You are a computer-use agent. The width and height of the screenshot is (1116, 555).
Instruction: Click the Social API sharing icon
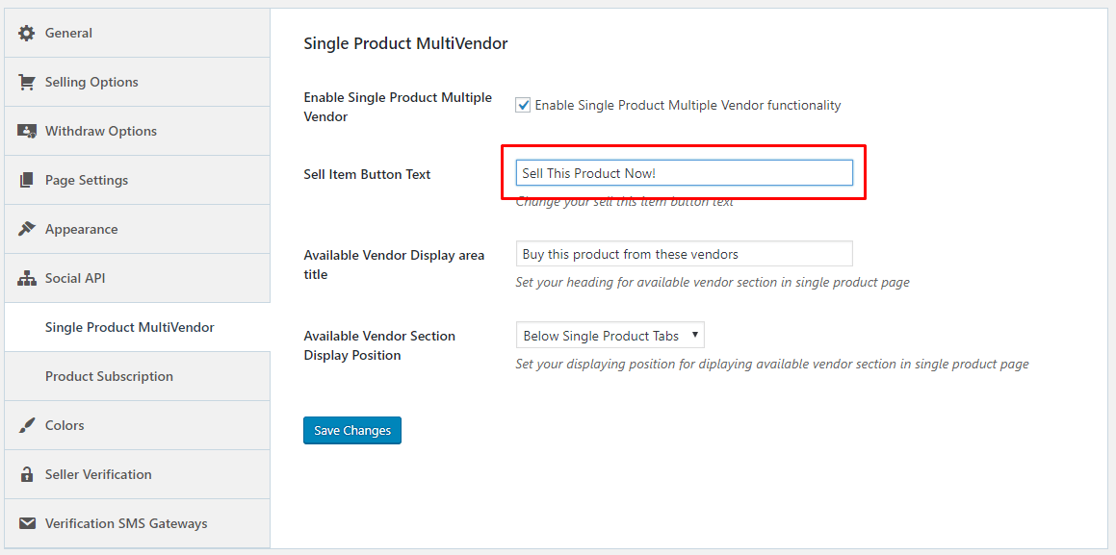click(x=26, y=277)
